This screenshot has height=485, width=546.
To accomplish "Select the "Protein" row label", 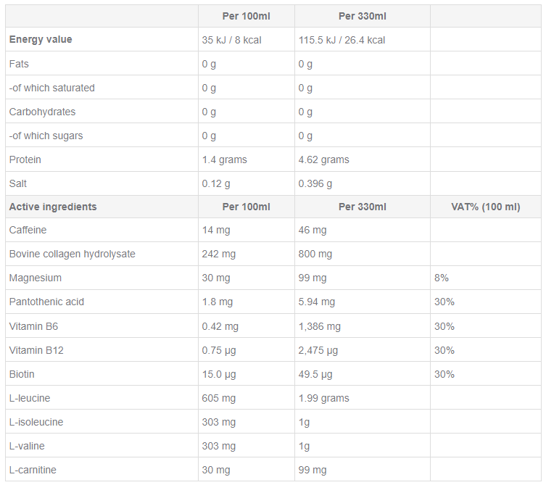I will click(x=25, y=159).
